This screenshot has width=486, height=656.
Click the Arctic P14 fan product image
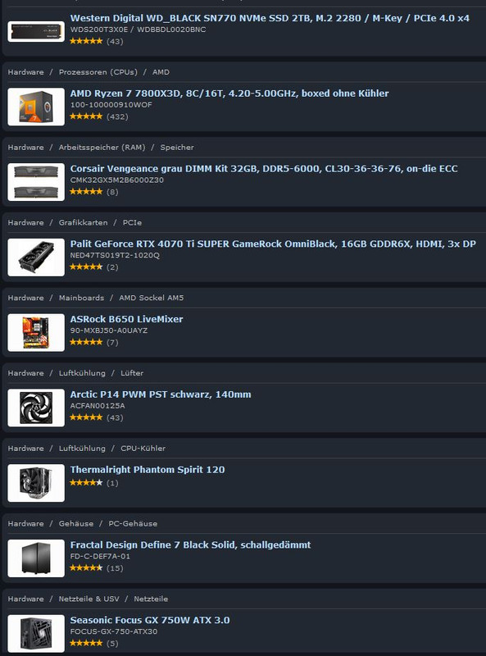coord(36,408)
